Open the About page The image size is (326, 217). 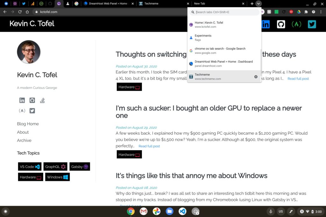point(23,132)
